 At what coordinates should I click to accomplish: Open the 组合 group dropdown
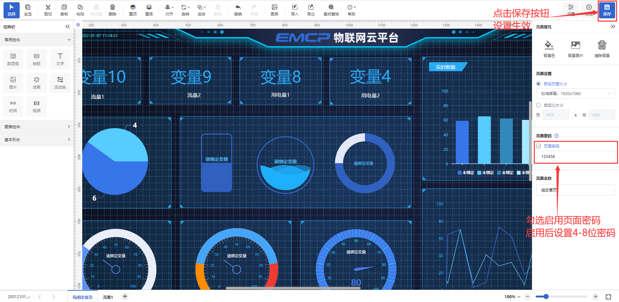[x=202, y=10]
